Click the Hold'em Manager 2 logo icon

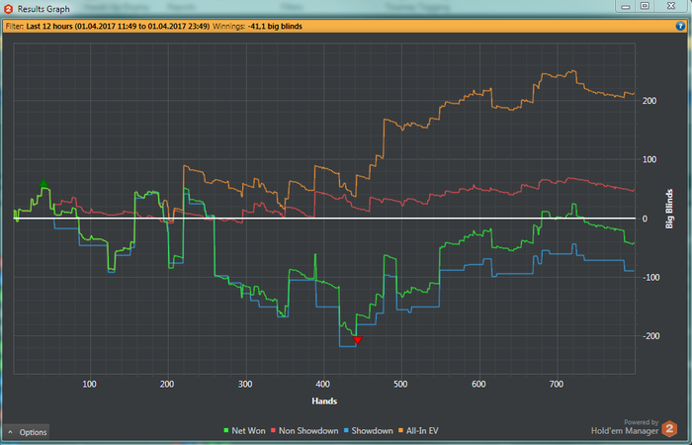(x=669, y=428)
